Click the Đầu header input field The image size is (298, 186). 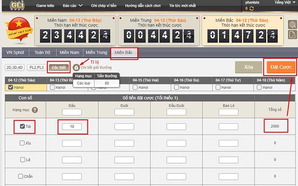point(72,112)
